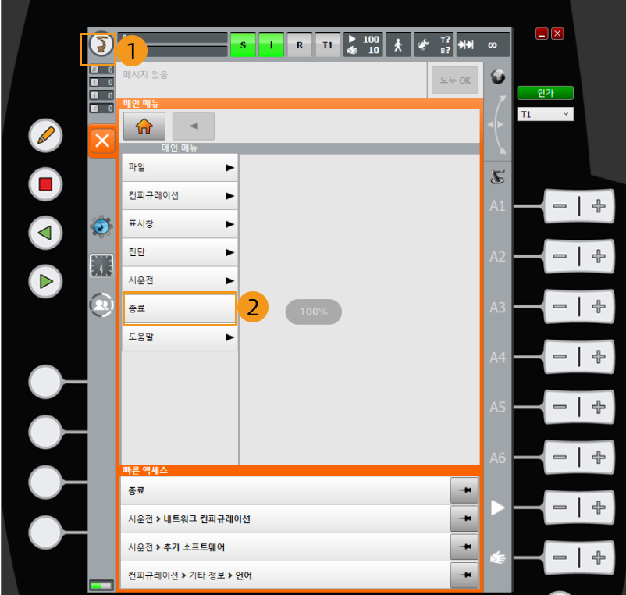Toggle the drives I status indicator
The image size is (626, 595).
tap(272, 45)
